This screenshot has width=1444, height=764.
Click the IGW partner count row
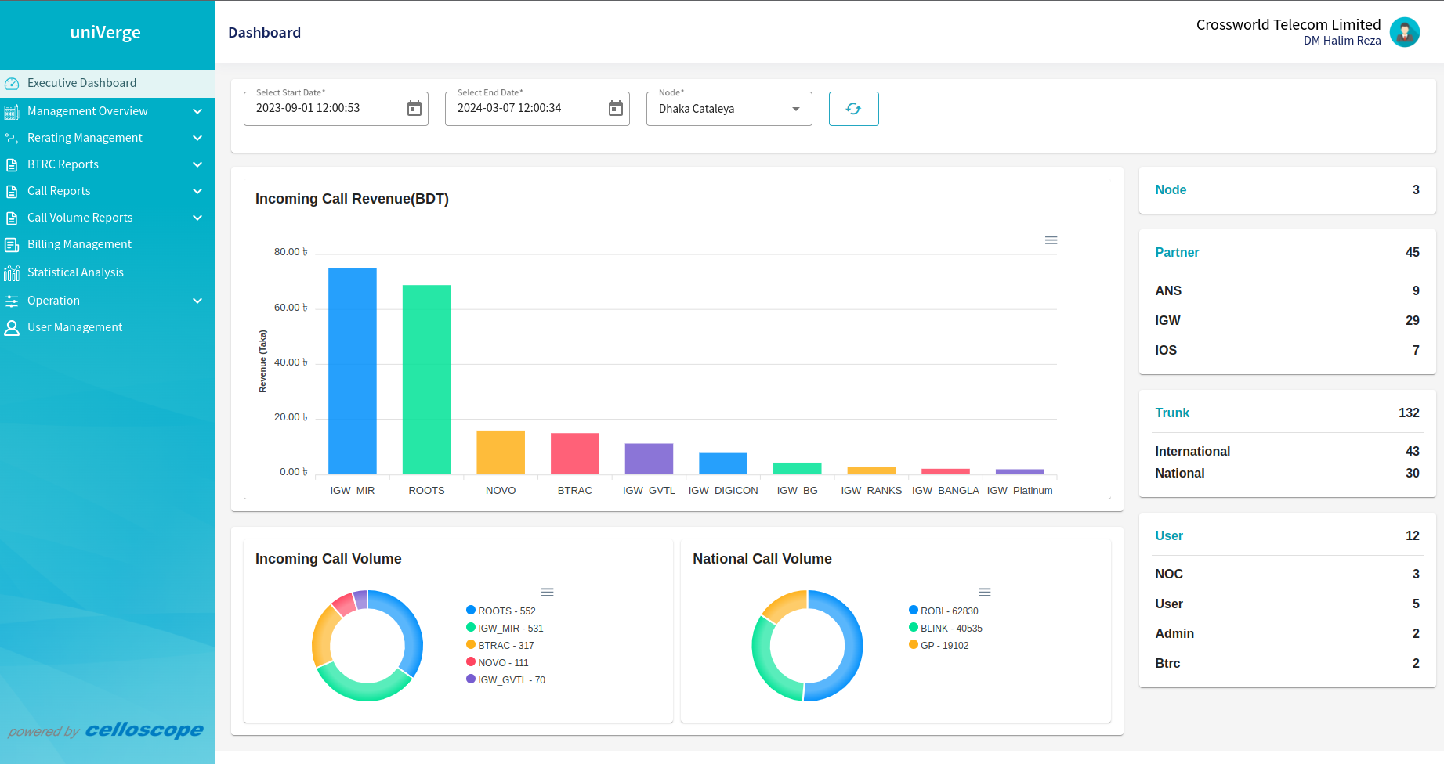1287,321
